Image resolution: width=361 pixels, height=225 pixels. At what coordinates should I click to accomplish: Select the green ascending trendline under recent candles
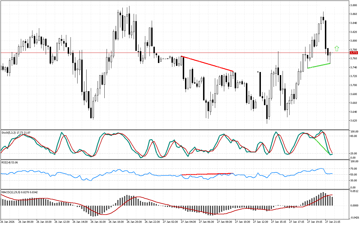pos(319,66)
